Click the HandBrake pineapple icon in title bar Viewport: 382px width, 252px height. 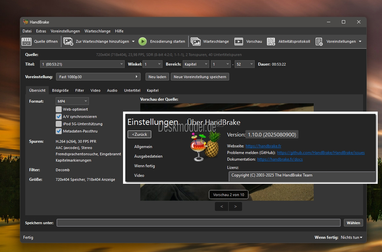pos(26,22)
